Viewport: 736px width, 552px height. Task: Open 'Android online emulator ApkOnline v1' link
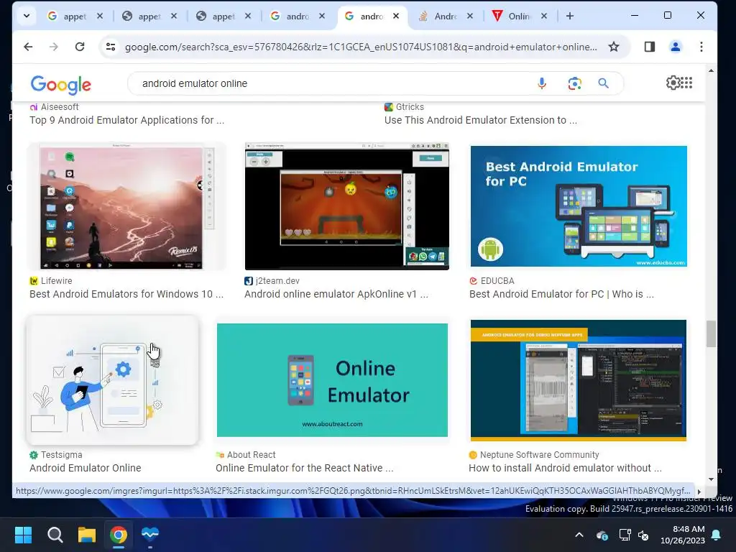[x=336, y=294]
